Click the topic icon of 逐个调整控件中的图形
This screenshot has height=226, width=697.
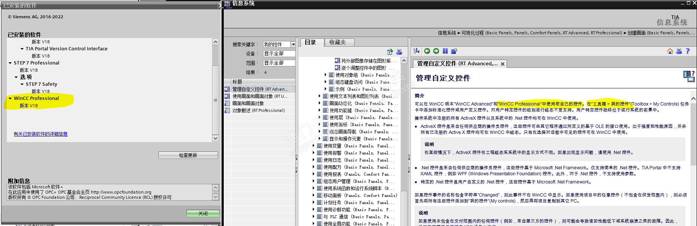337,68
